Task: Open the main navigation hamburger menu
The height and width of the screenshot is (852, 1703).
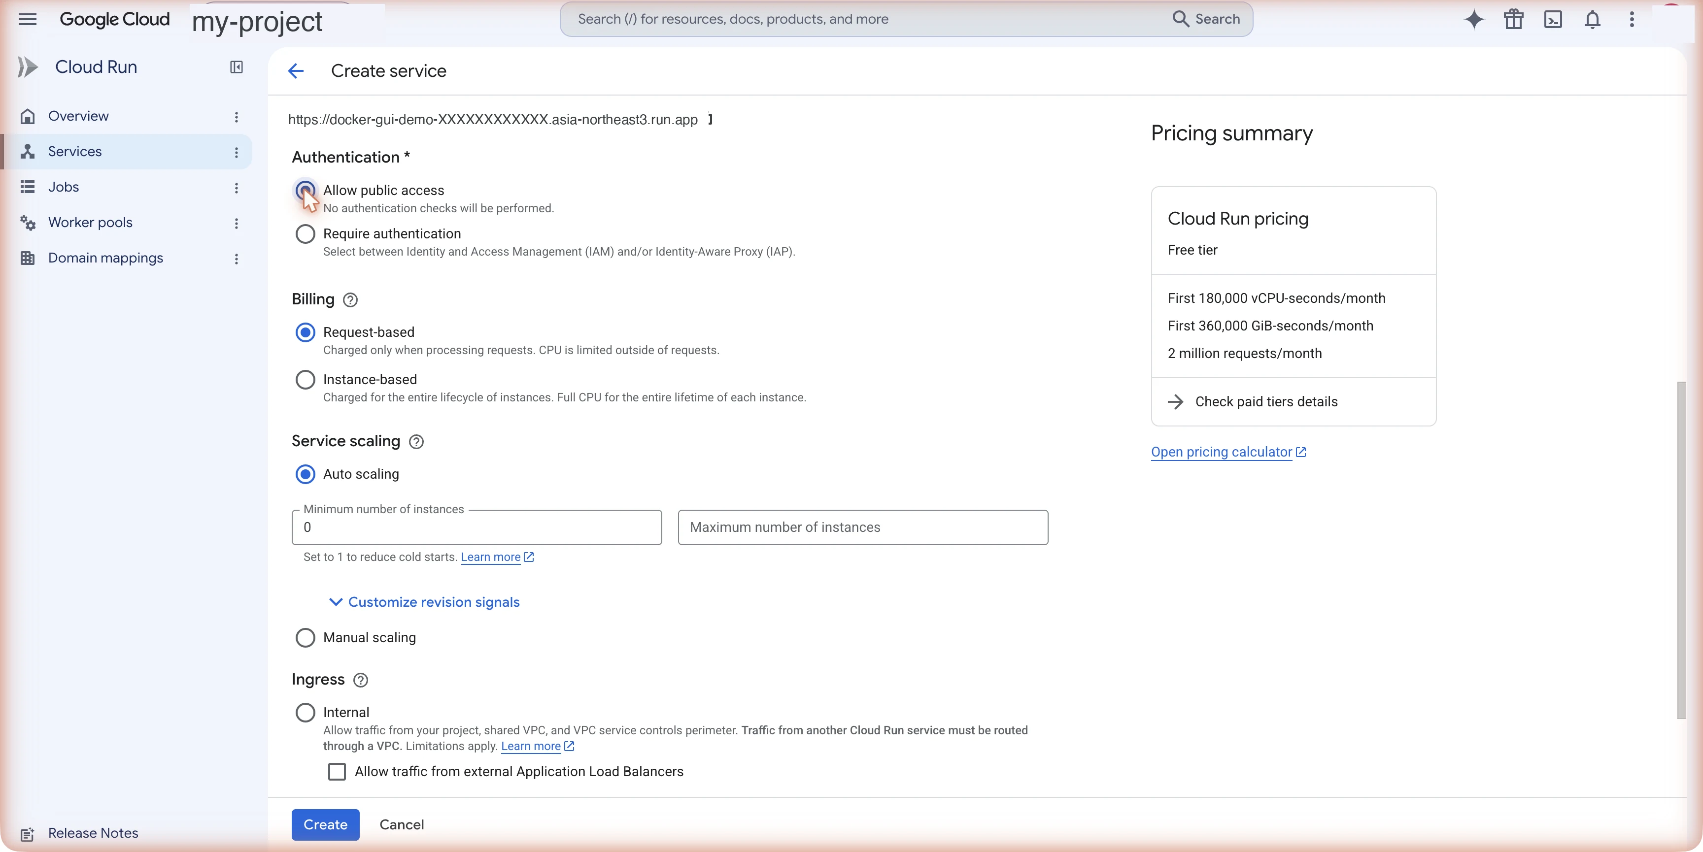Action: tap(27, 19)
